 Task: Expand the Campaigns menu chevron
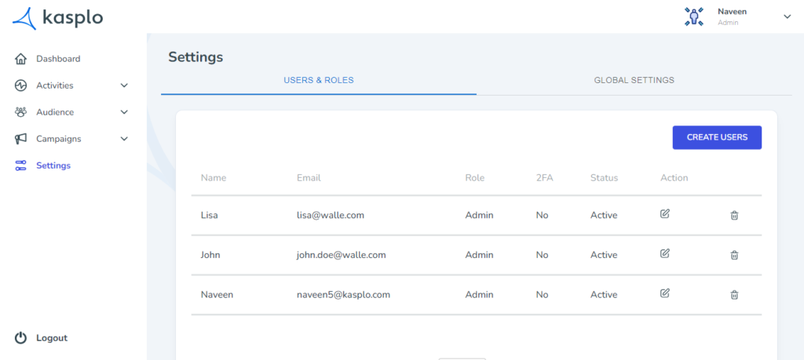point(124,139)
